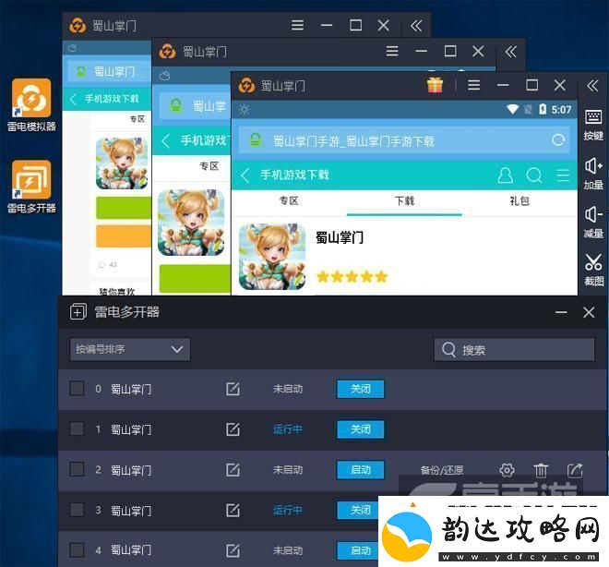Image resolution: width=609 pixels, height=567 pixels.
Task: Click the search magnifier in the teal header
Action: (534, 175)
